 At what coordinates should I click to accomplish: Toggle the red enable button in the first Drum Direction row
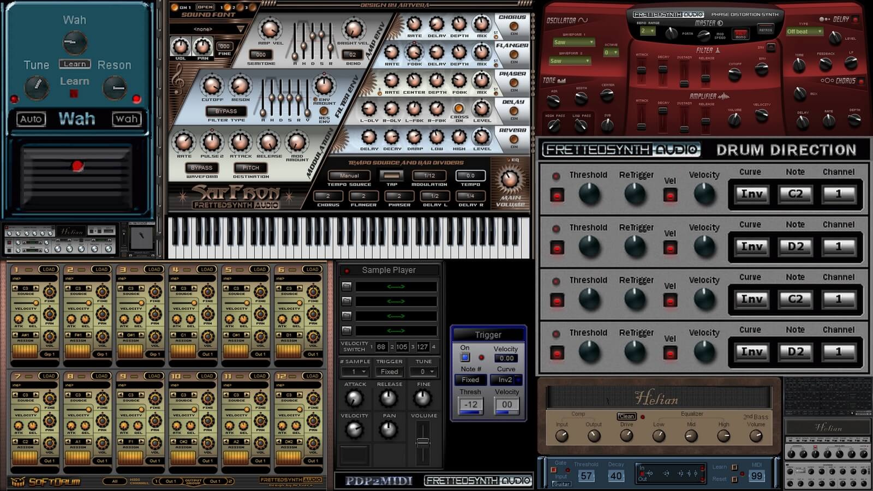coord(557,195)
